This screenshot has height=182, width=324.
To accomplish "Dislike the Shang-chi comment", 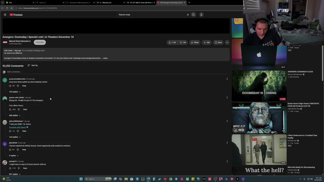I will pyautogui.click(x=18, y=109).
